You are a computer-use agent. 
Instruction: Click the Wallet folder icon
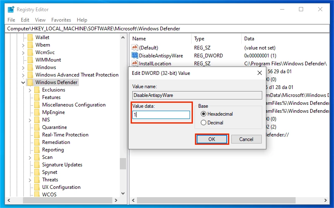tap(30, 37)
